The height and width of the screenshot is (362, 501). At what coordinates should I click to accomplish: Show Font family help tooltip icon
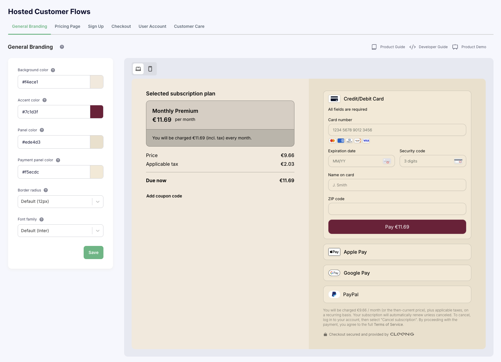click(x=42, y=219)
